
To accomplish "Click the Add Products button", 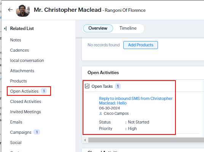I will click(141, 45).
